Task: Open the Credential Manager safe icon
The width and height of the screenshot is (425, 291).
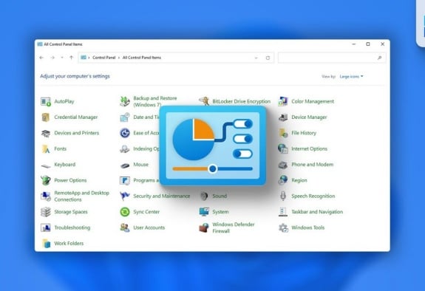Action: point(46,117)
